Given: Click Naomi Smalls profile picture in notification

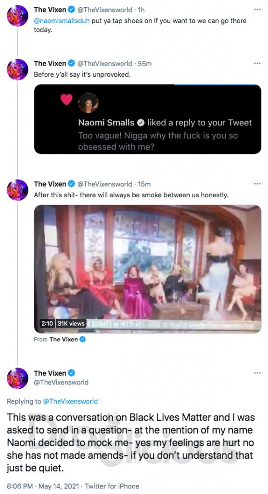Looking at the screenshot, I should [88, 103].
